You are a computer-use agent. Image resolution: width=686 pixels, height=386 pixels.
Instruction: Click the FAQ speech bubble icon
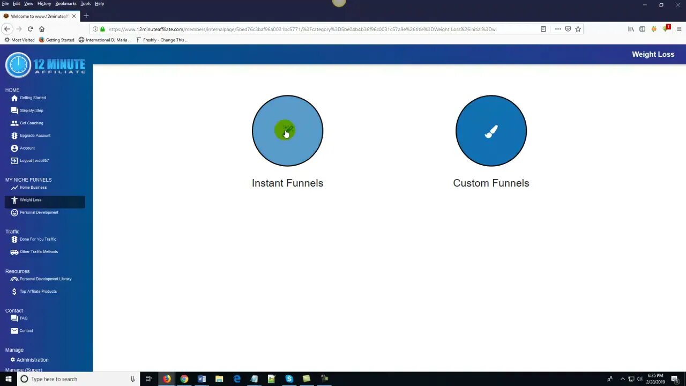[14, 318]
